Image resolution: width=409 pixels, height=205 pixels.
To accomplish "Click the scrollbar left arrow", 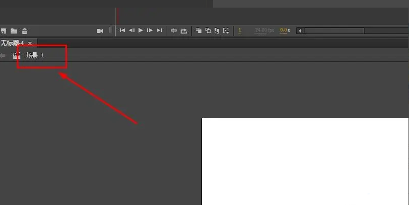I will 300,30.
